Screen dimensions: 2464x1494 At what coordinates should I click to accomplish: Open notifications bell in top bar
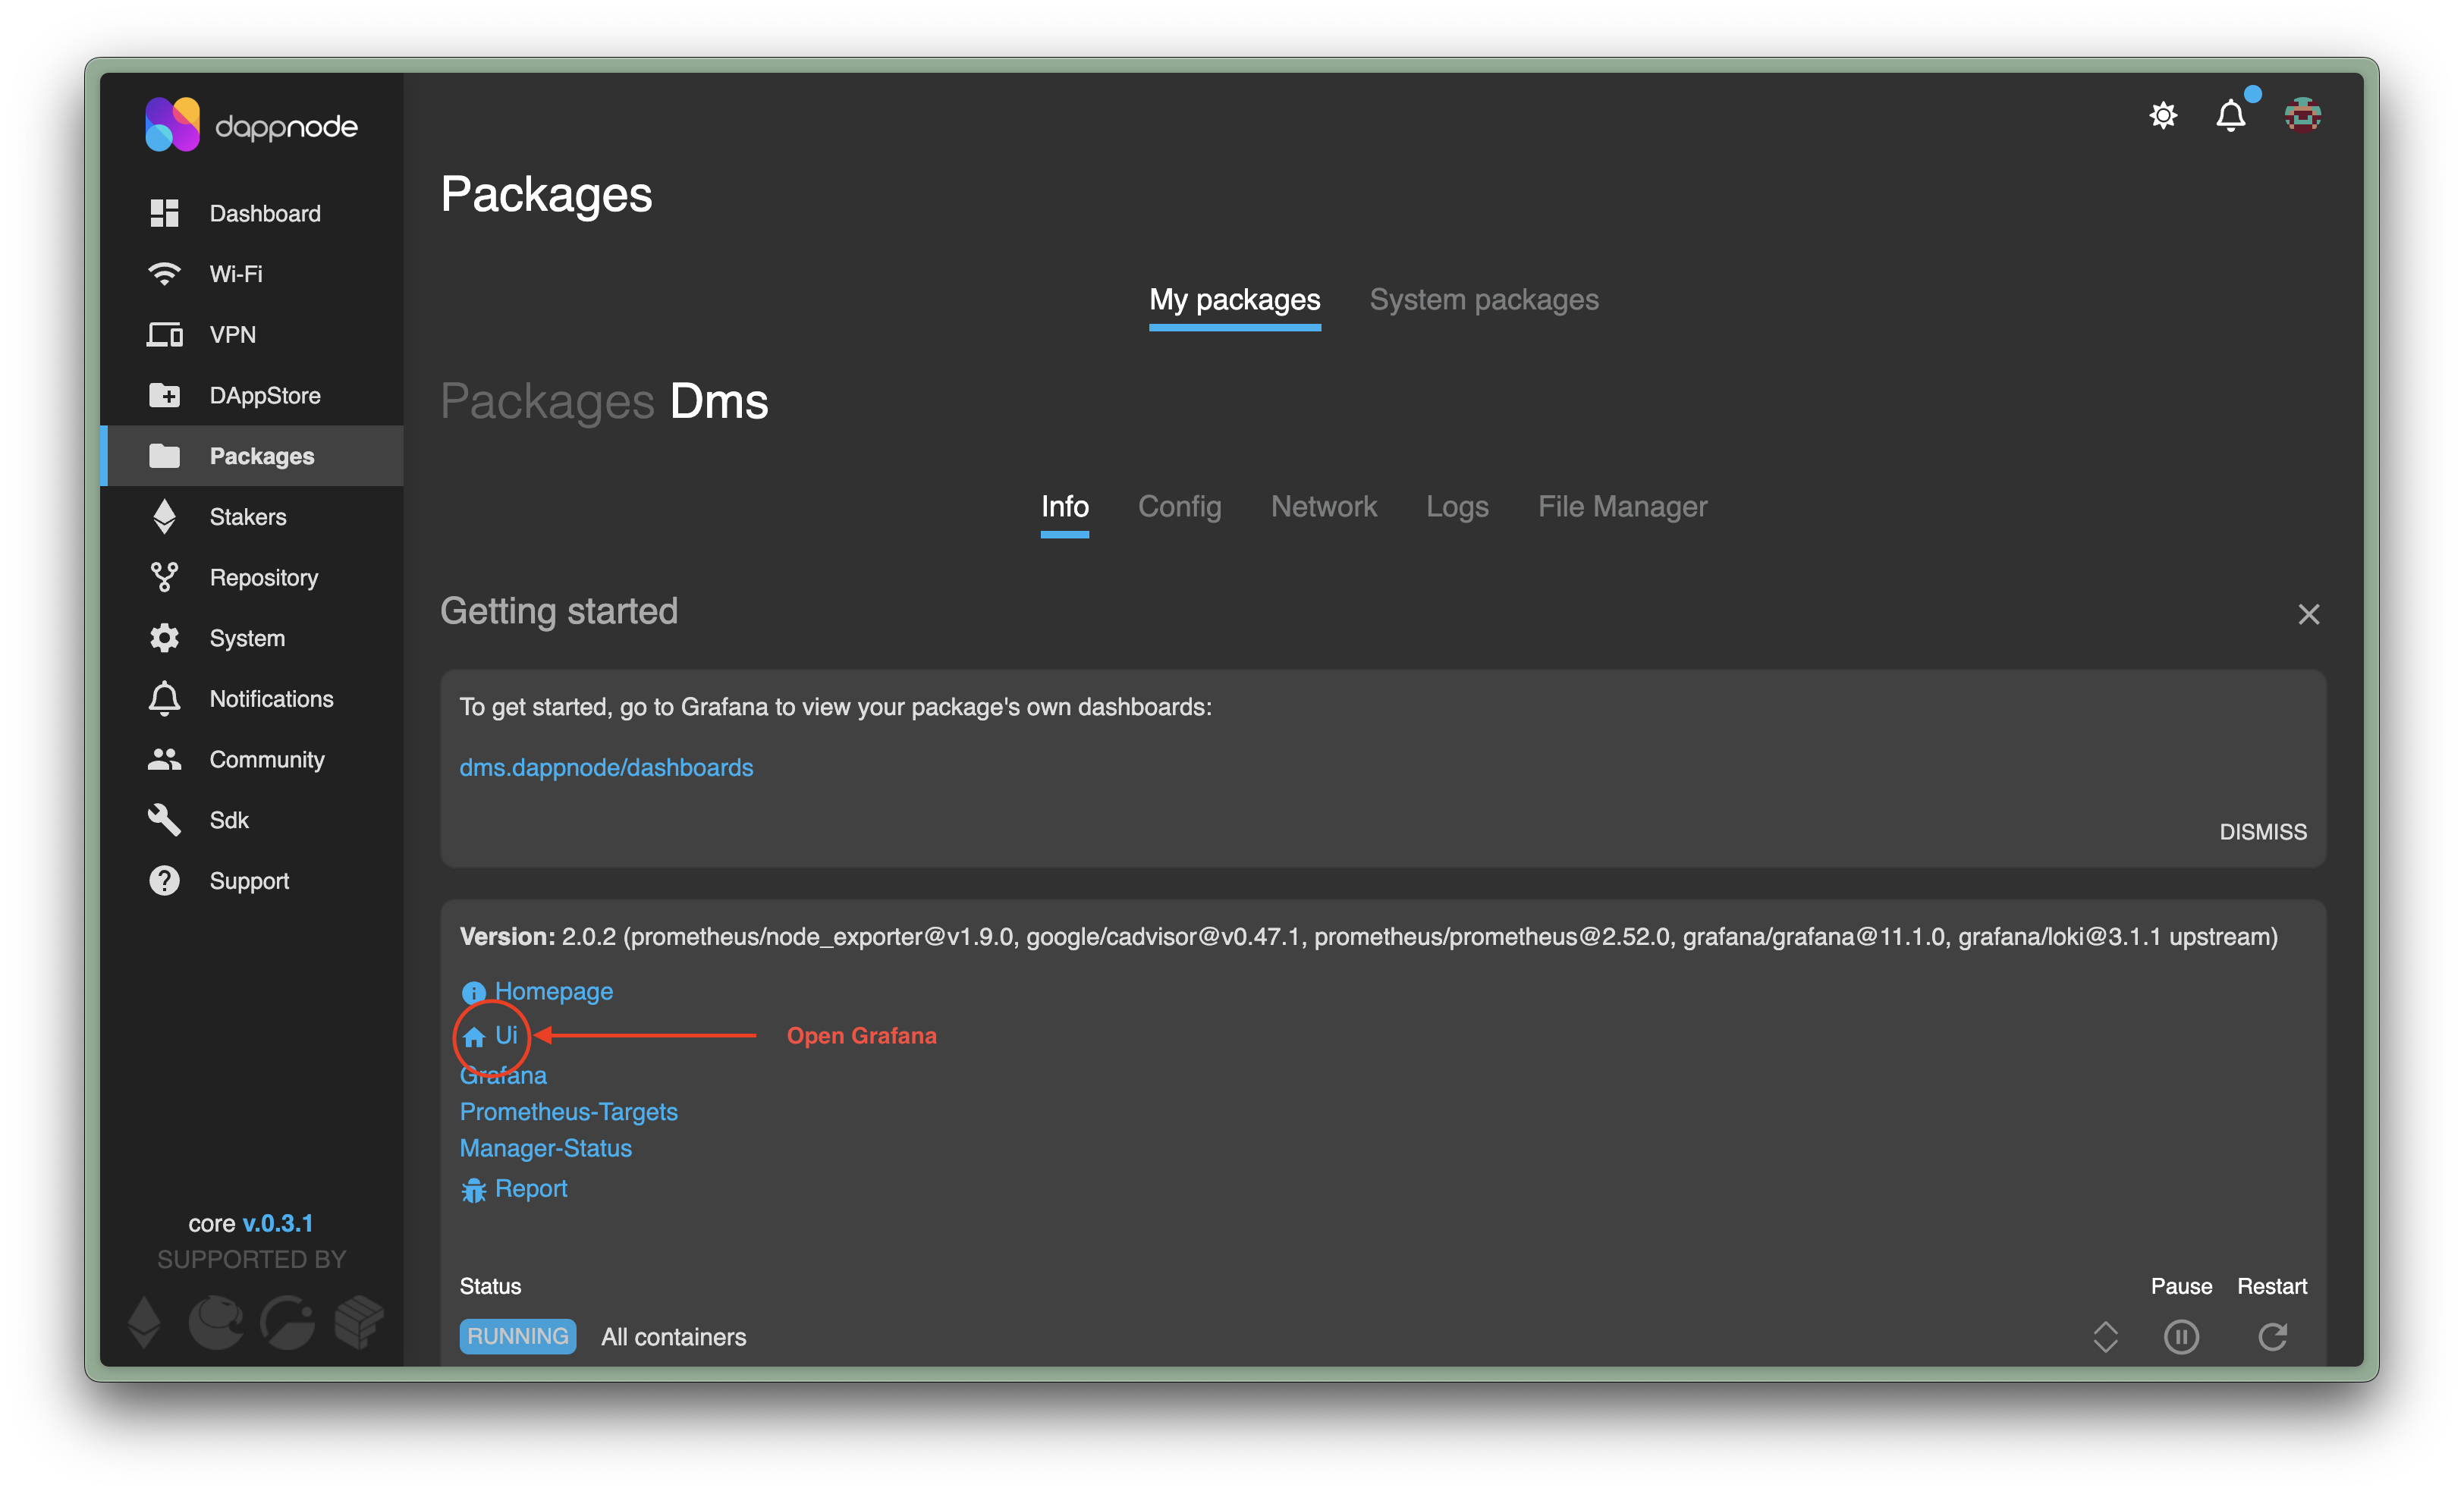coord(2231,115)
